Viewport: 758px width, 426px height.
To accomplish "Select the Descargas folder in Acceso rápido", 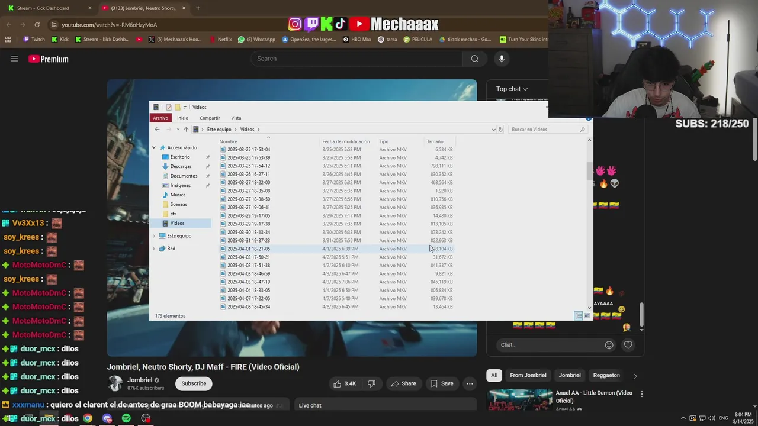I will tap(181, 166).
